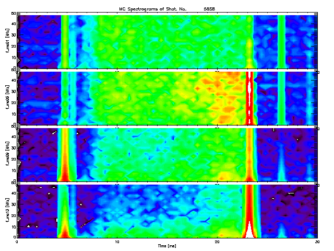The height and width of the screenshot is (251, 334).
Task: Click the '30' tick on the bottom time axis
Action: (x=316, y=241)
